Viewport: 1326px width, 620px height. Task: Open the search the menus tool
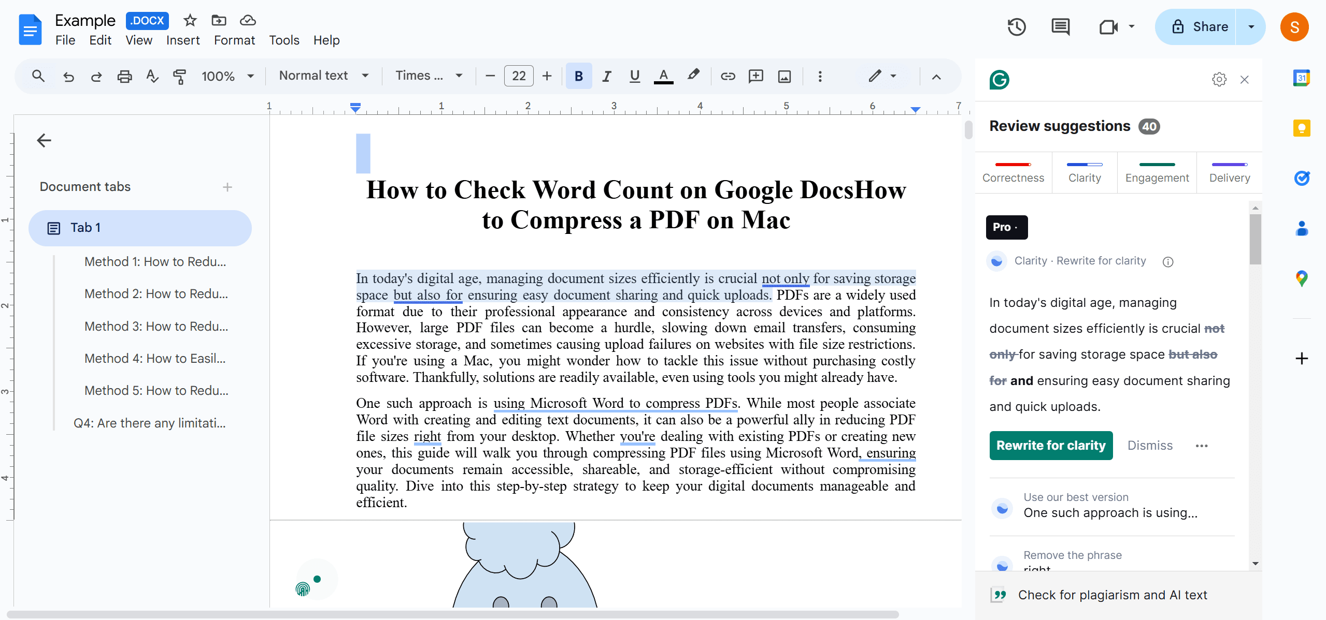(38, 76)
